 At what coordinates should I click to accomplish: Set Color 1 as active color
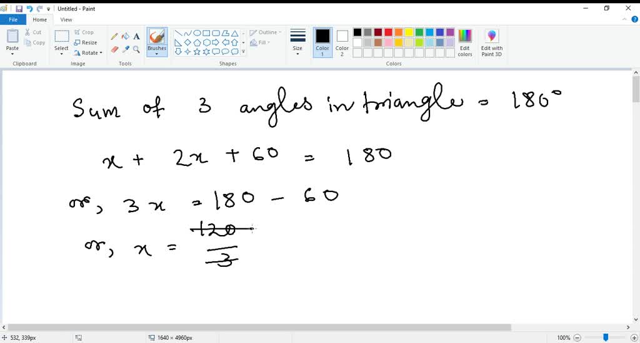[x=322, y=42]
